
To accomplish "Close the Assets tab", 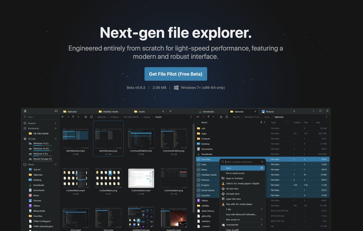I will 163,112.
